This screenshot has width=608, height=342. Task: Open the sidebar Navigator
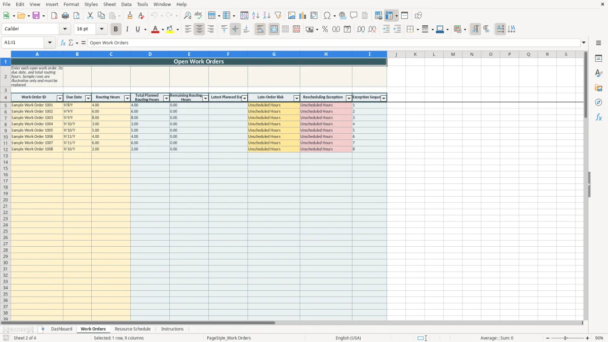[x=598, y=102]
